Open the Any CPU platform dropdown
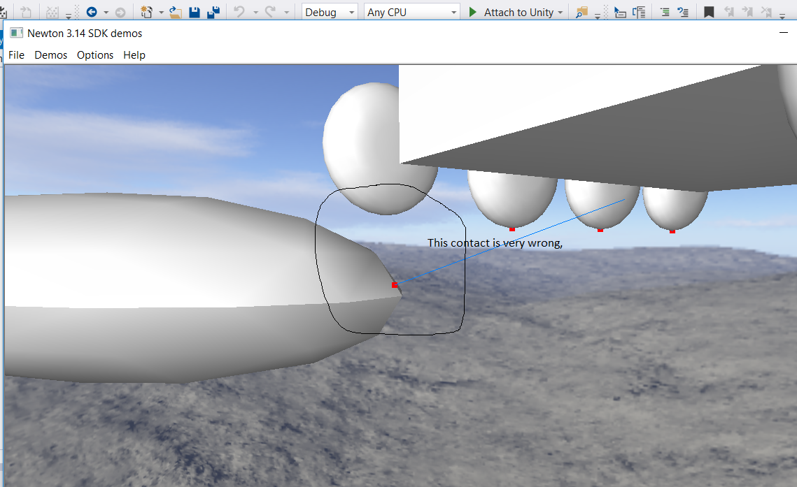This screenshot has height=487, width=797. click(411, 12)
